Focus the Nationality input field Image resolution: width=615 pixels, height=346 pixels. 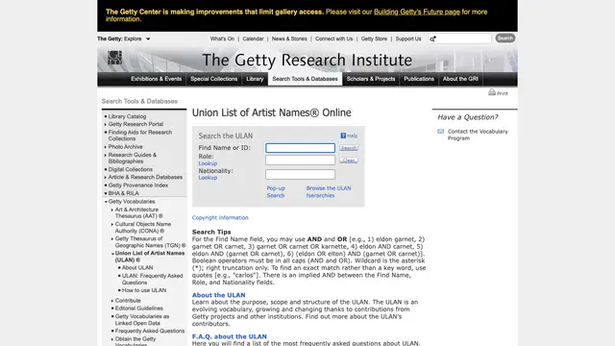[300, 174]
